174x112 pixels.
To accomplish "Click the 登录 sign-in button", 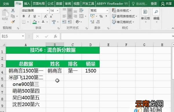I will pos(154,4).
